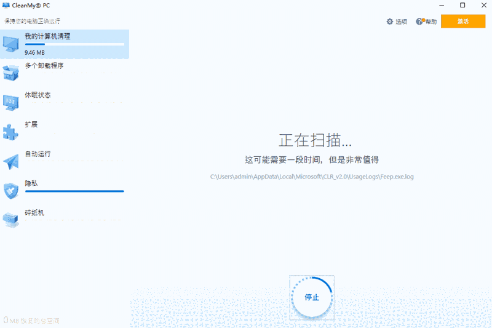This screenshot has width=492, height=328.
Task: Click the 0 MB recovered space text
Action: (31, 321)
